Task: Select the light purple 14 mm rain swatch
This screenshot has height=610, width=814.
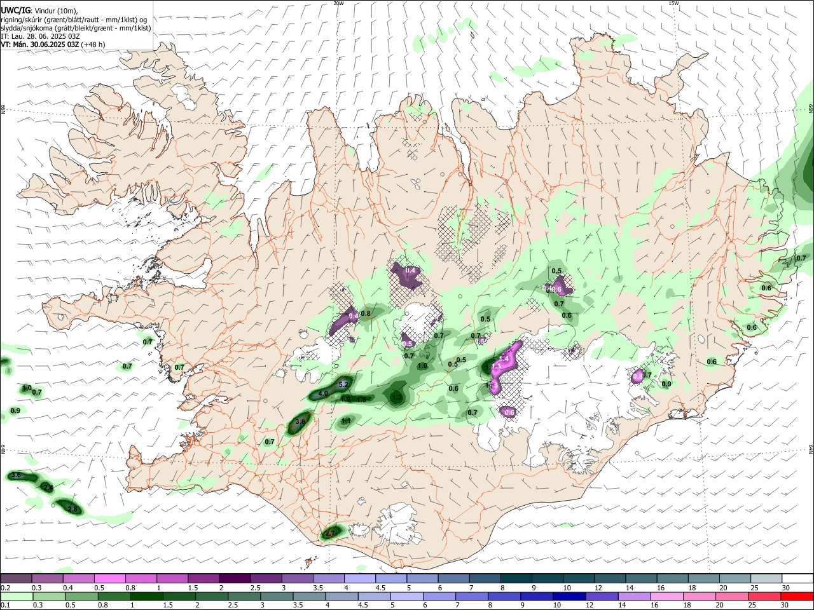Action: [x=633, y=597]
